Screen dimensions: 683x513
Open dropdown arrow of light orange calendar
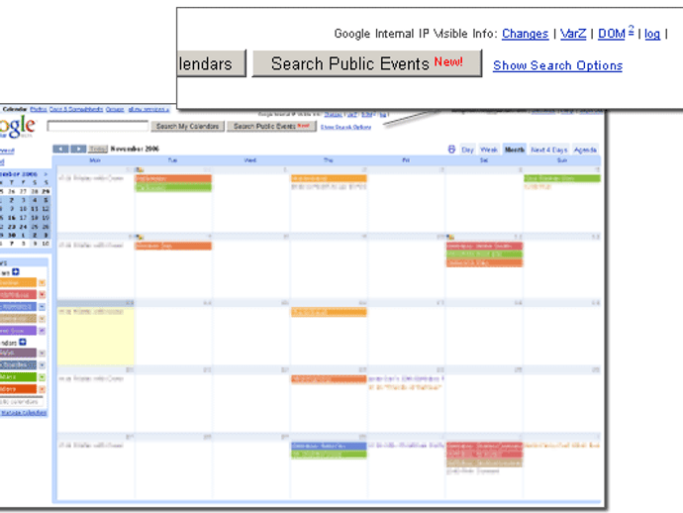(x=42, y=283)
